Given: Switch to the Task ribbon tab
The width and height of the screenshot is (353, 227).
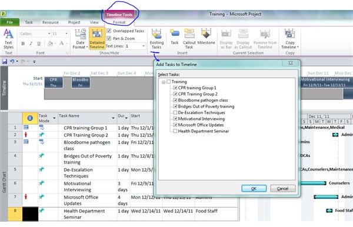Looking at the screenshot, I should [29, 22].
